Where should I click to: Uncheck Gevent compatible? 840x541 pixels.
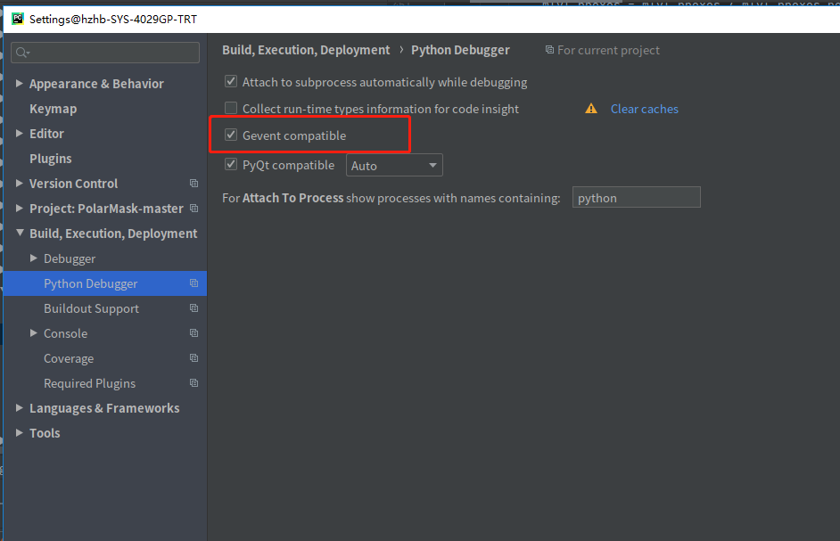(x=230, y=135)
